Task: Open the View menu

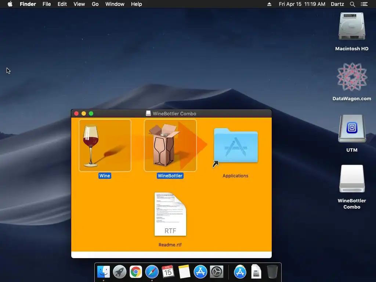Action: (79, 4)
